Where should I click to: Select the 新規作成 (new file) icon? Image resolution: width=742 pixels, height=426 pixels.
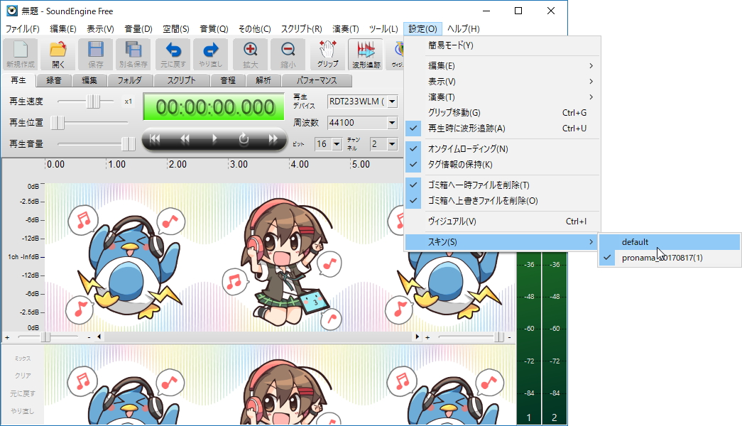click(x=19, y=53)
